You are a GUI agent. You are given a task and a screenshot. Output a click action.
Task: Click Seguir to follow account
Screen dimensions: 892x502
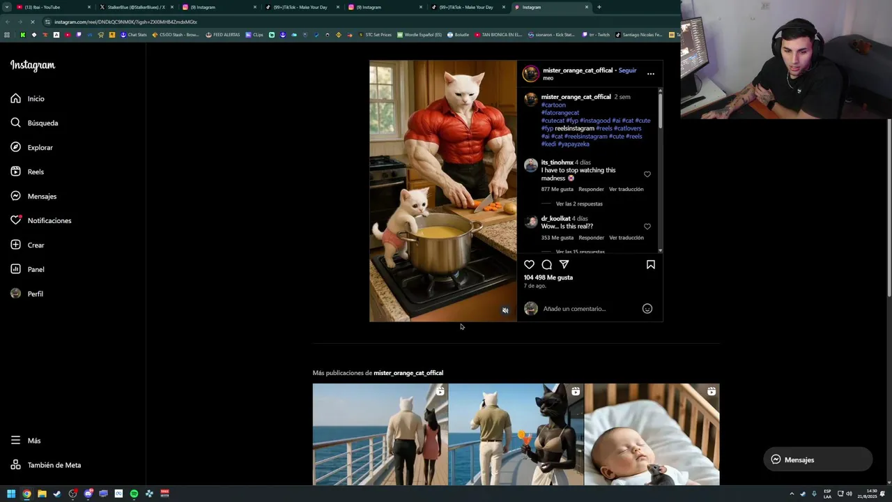coord(627,70)
